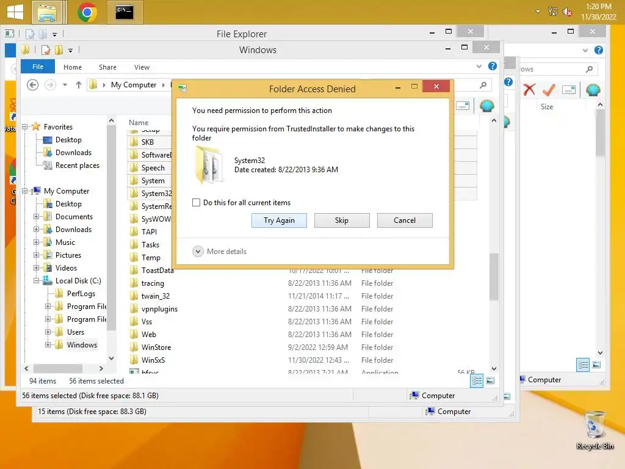
Task: Click the search magnifier in Windows window
Action: click(483, 85)
